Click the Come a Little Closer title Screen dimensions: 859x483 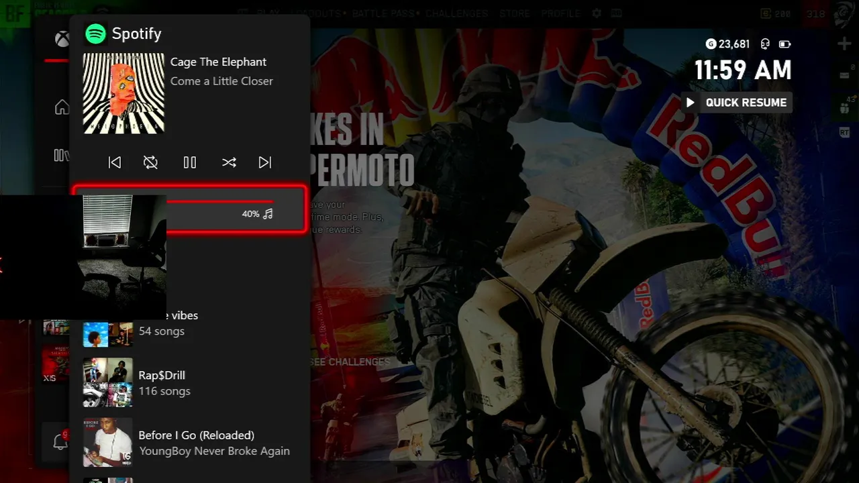(x=221, y=81)
